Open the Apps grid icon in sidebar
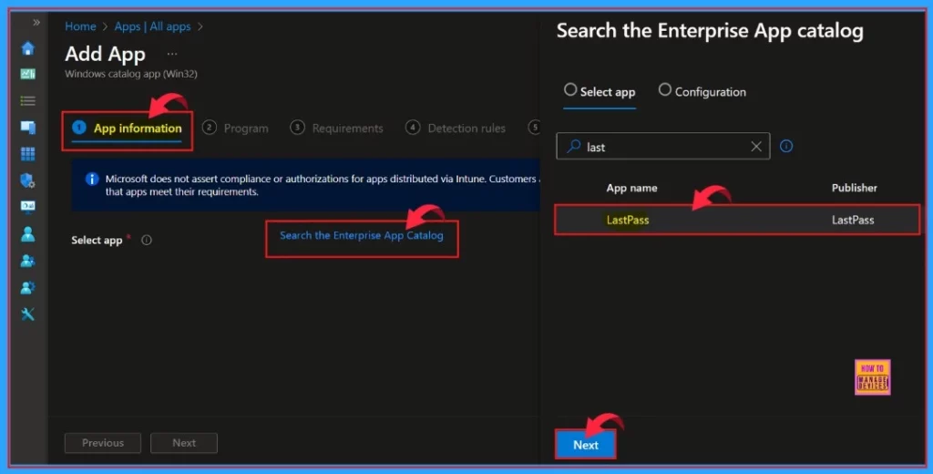The width and height of the screenshot is (933, 474). pyautogui.click(x=27, y=154)
